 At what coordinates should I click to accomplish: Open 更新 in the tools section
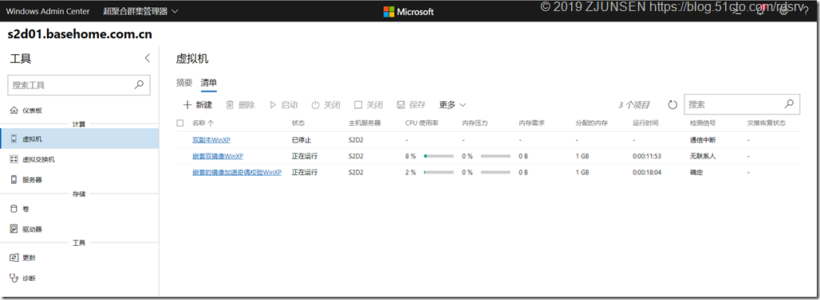click(x=80, y=258)
